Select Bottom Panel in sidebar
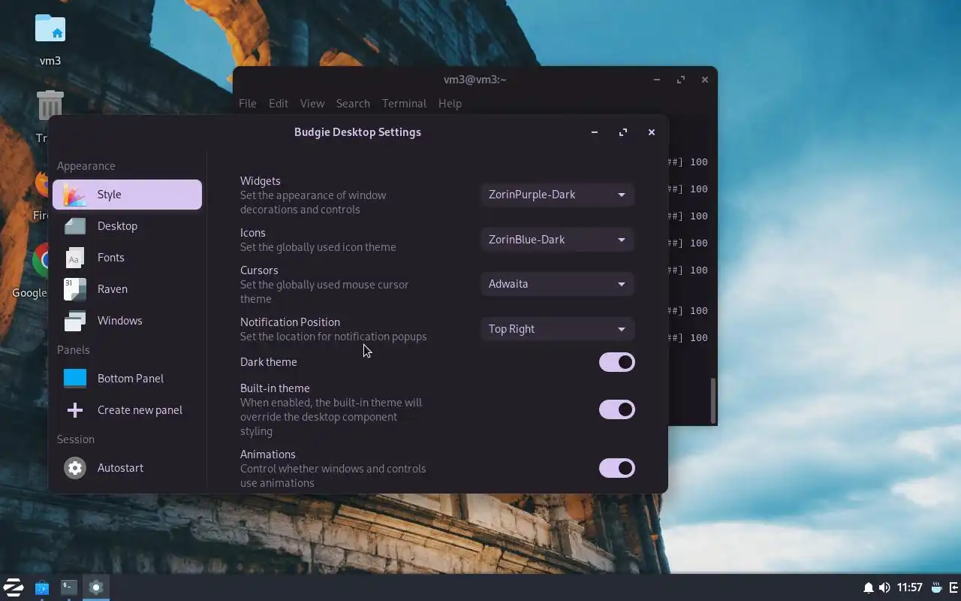This screenshot has width=961, height=601. tap(127, 379)
